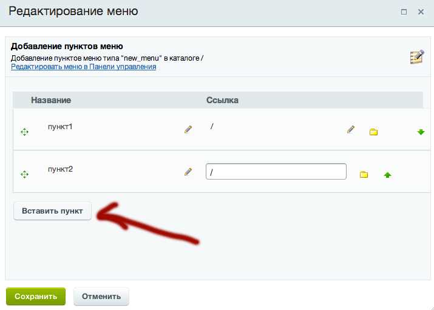
Task: Select the пункт1 name text
Action: coord(60,127)
